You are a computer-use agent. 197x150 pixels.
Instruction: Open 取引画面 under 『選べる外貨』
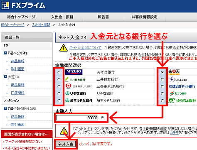[x=18, y=69]
